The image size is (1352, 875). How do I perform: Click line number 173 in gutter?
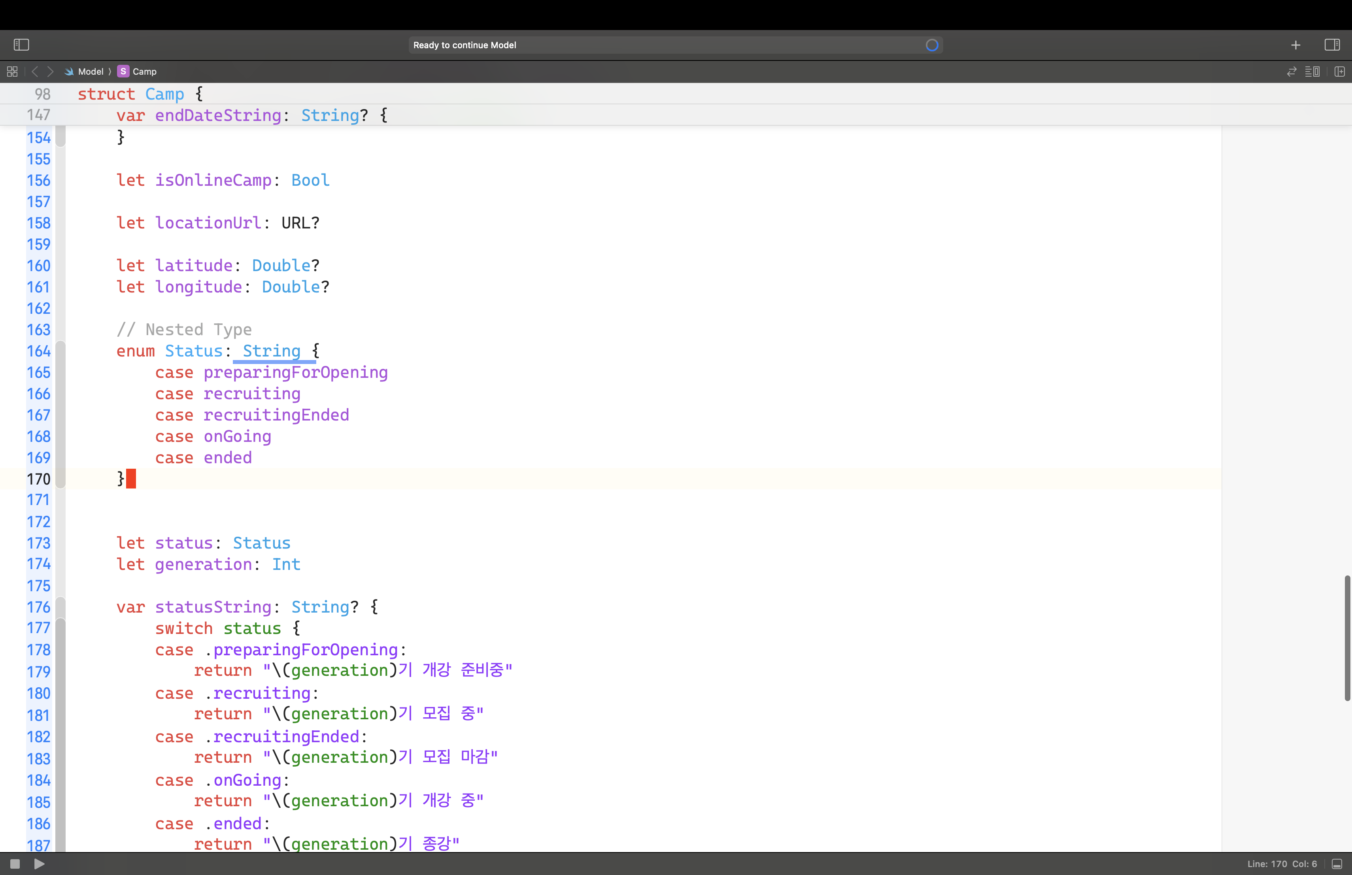[38, 543]
